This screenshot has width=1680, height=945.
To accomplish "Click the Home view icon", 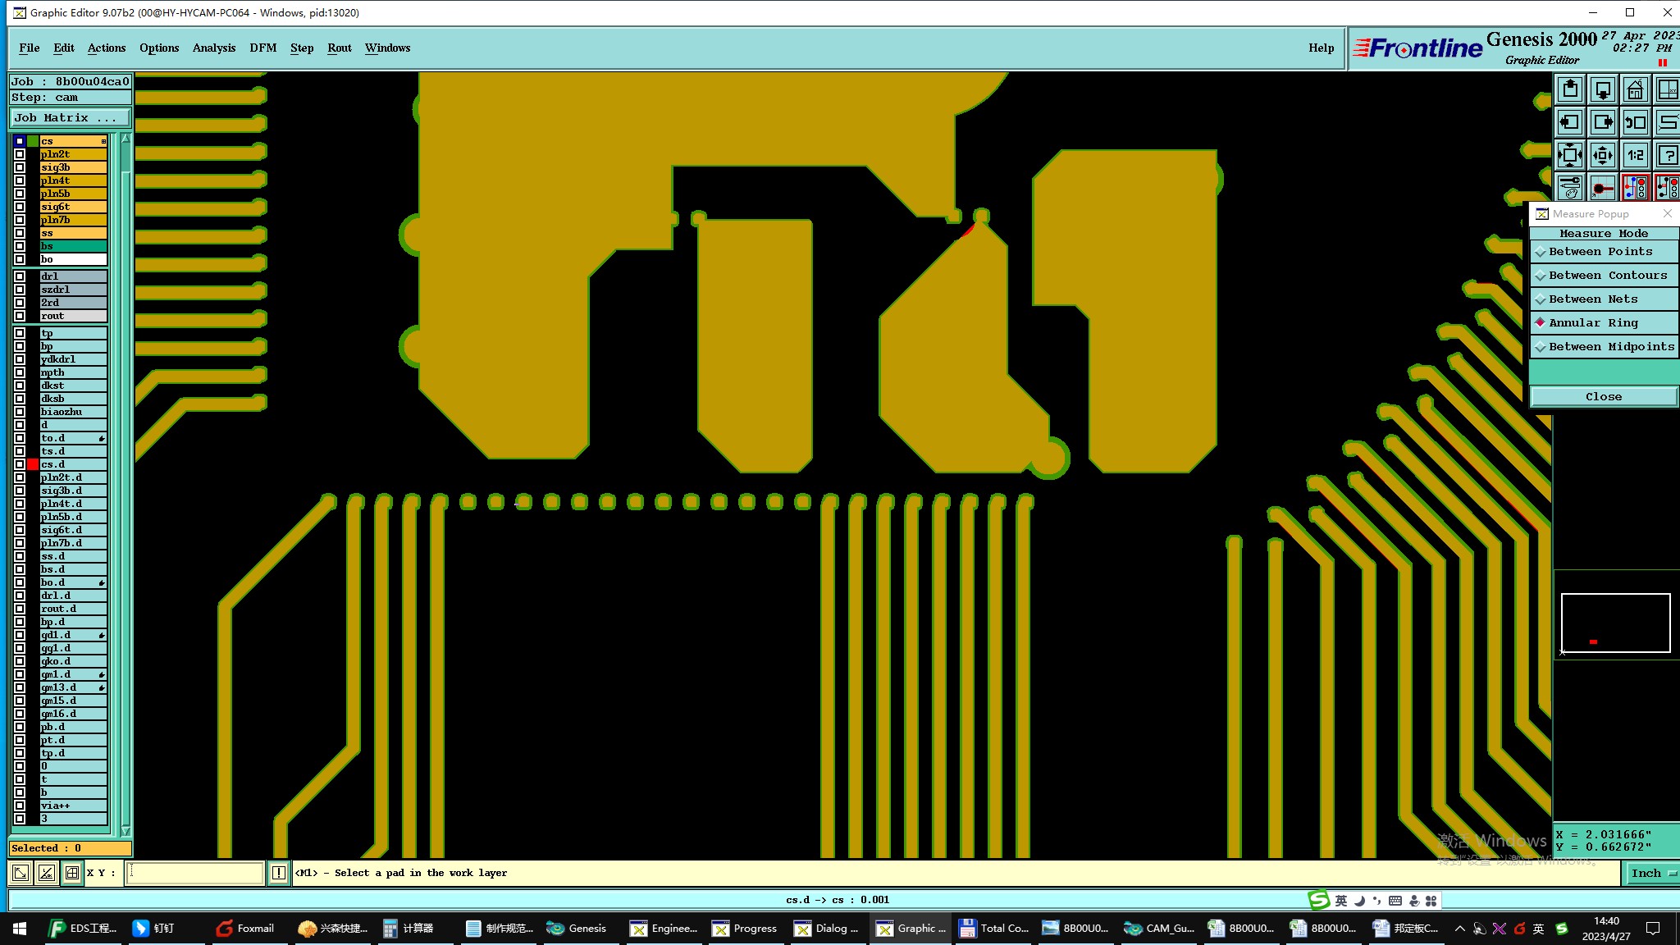I will (x=1635, y=89).
